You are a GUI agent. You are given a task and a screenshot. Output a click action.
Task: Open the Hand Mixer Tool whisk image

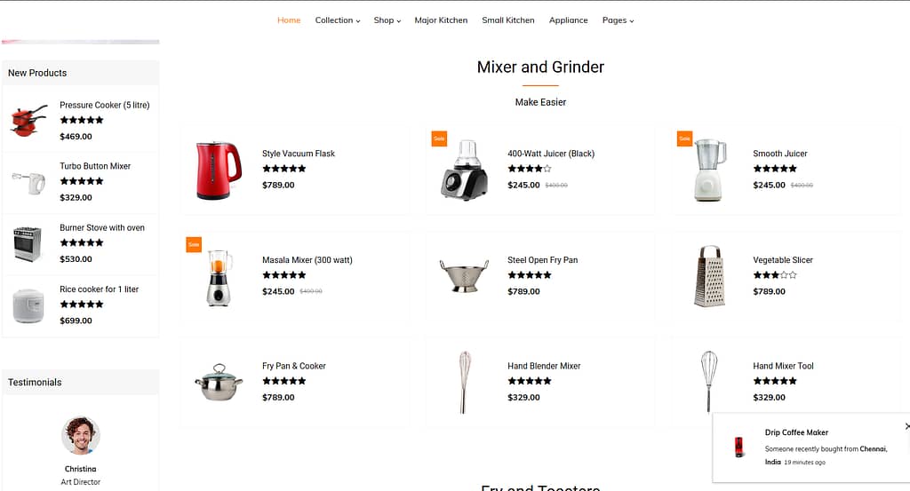pos(708,382)
